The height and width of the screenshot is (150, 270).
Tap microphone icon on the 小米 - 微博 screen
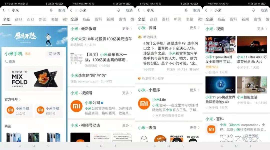point(186,10)
